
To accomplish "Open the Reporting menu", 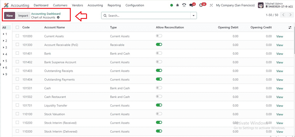I will click(114, 5).
